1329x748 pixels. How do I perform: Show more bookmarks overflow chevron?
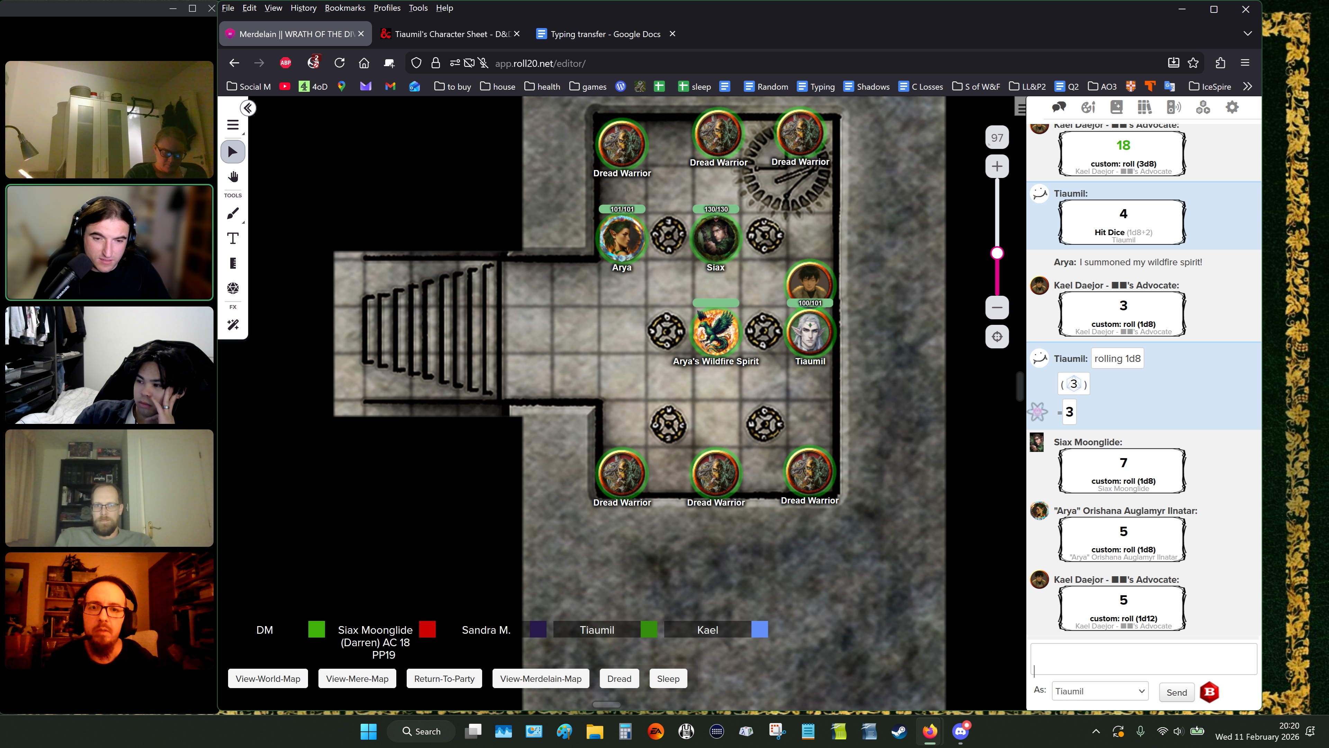1247,86
